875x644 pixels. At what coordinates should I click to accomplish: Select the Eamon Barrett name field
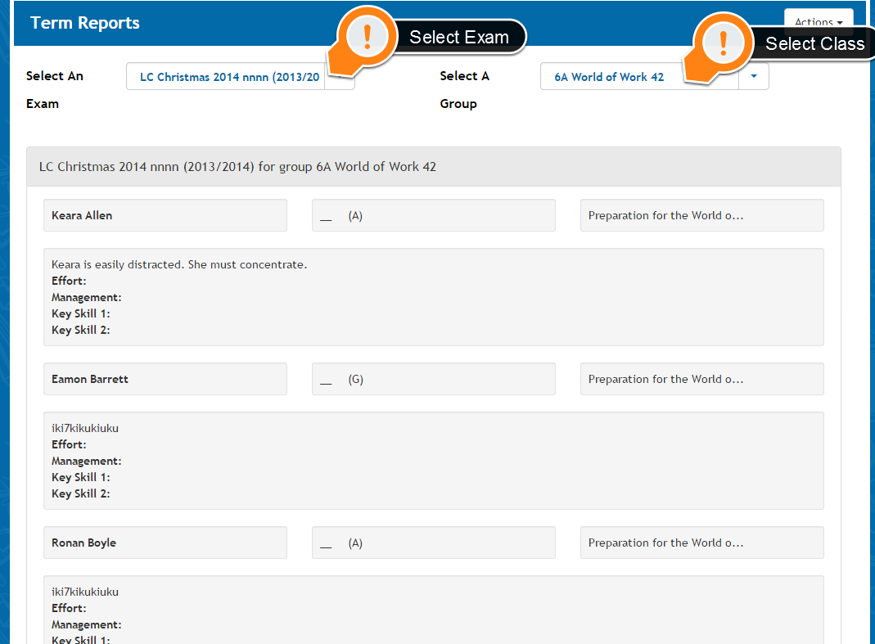coord(165,379)
